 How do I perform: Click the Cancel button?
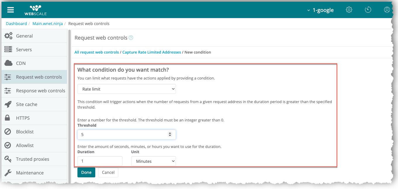pyautogui.click(x=108, y=172)
